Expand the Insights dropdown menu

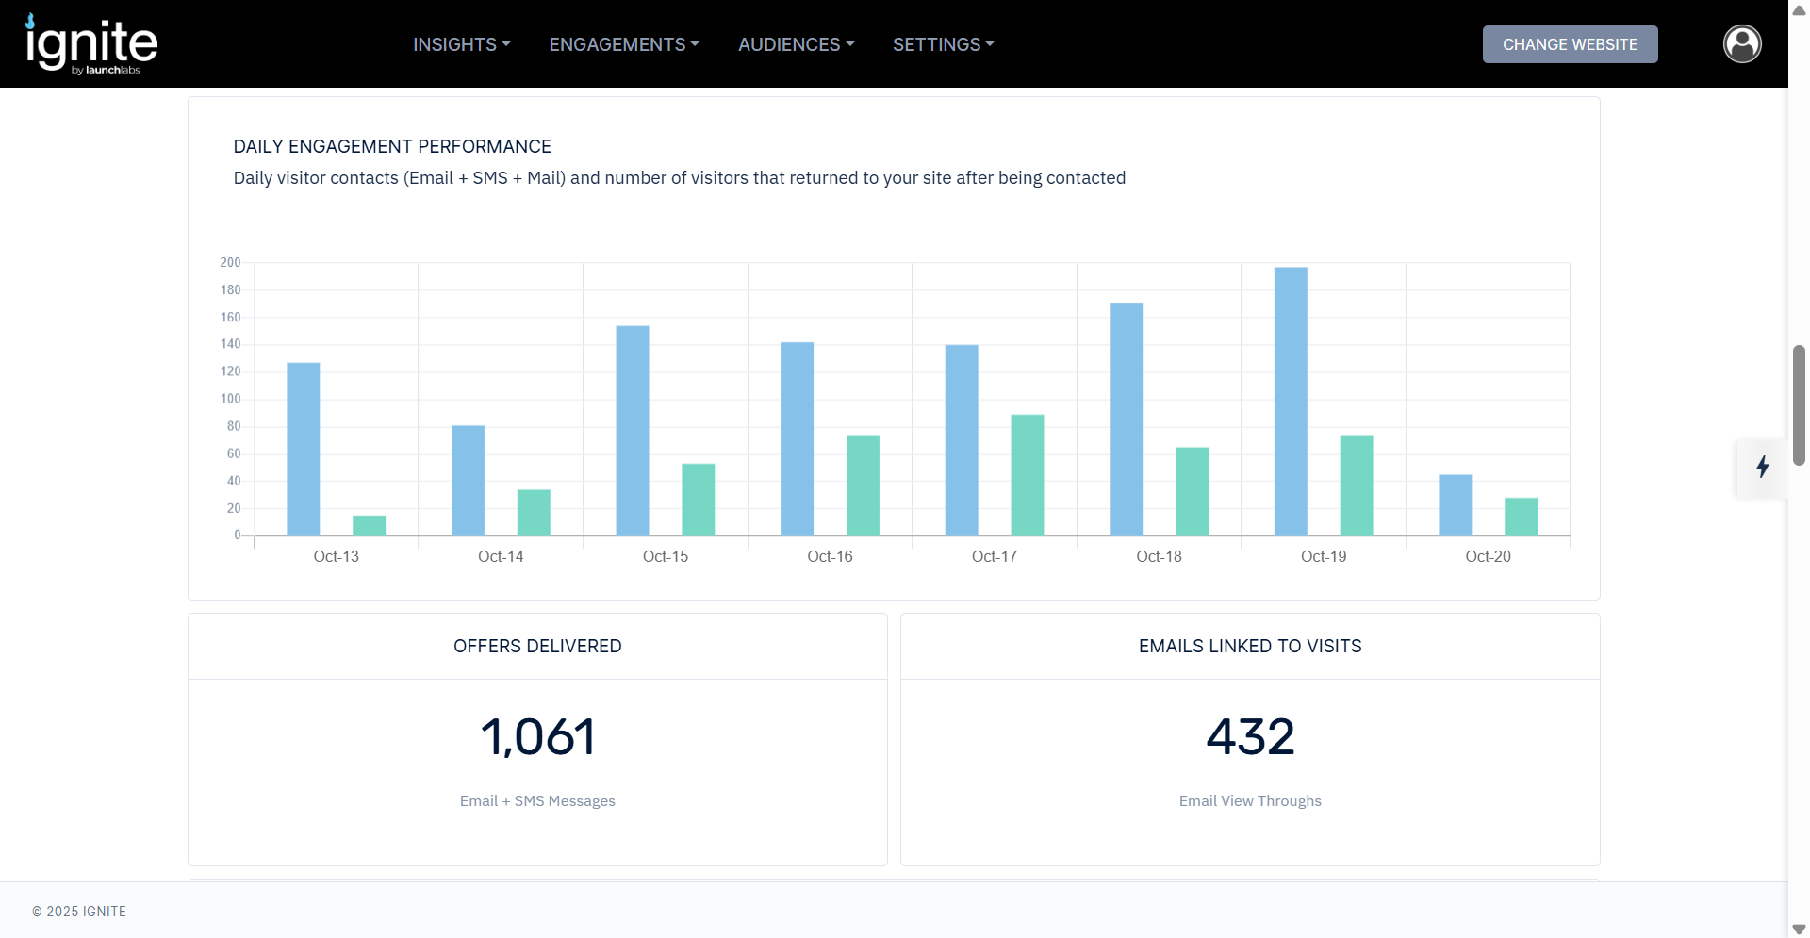coord(461,44)
